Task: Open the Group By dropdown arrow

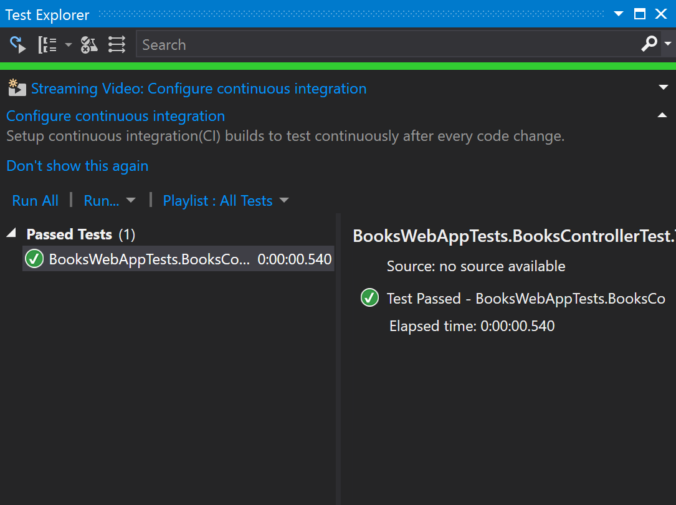Action: (68, 44)
